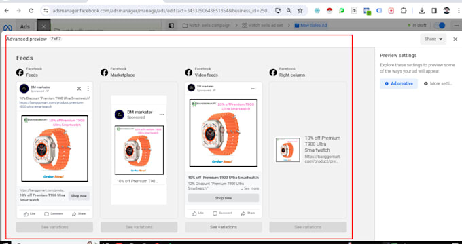Click See variations under Feeds preview
The height and width of the screenshot is (244, 462).
point(55,227)
